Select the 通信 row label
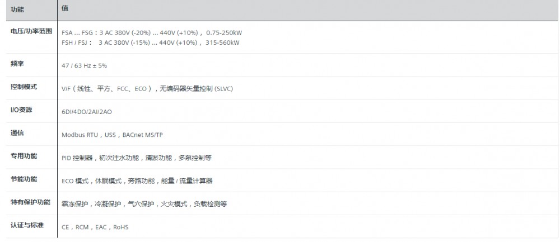This screenshot has width=560, height=242. (17, 133)
